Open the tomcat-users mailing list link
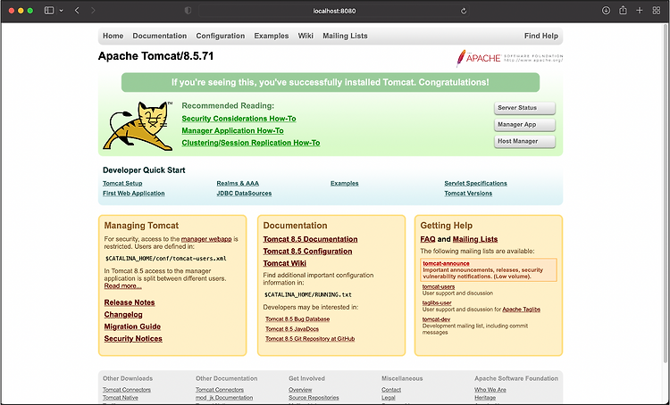Screen dimensions: 670x405 click(x=439, y=286)
